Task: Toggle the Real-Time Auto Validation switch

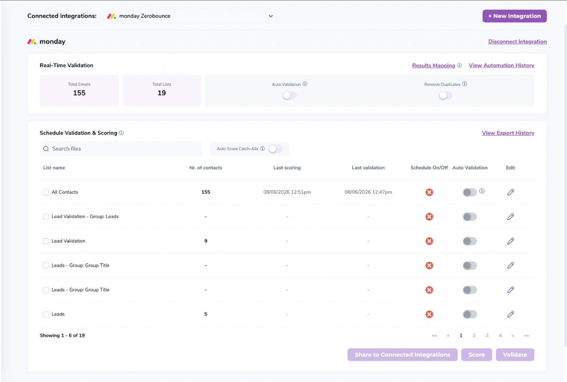Action: click(289, 96)
